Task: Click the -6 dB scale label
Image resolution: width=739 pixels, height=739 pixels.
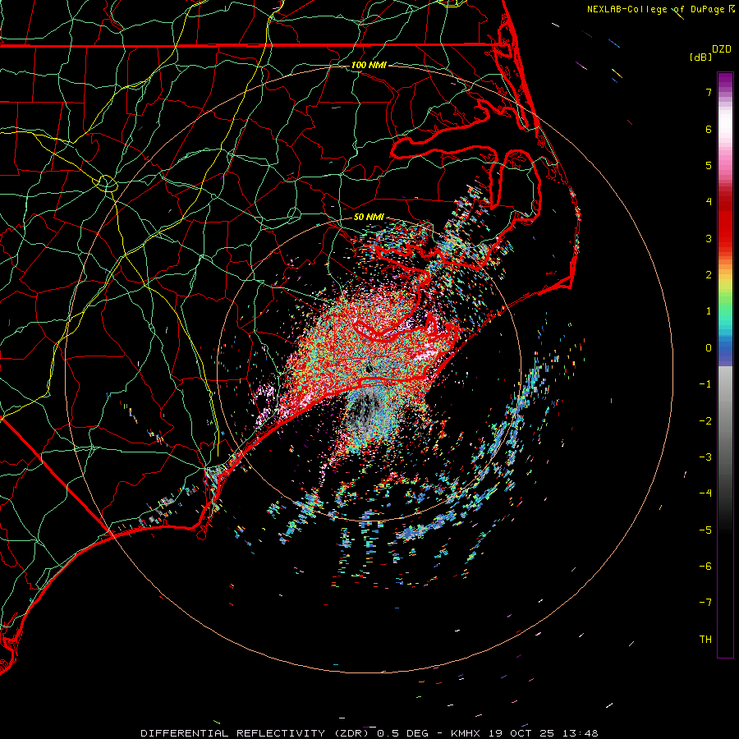Action: click(x=705, y=567)
